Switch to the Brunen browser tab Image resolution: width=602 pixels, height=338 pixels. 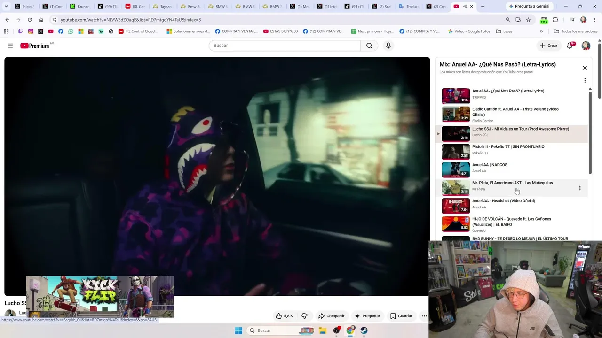pos(80,7)
